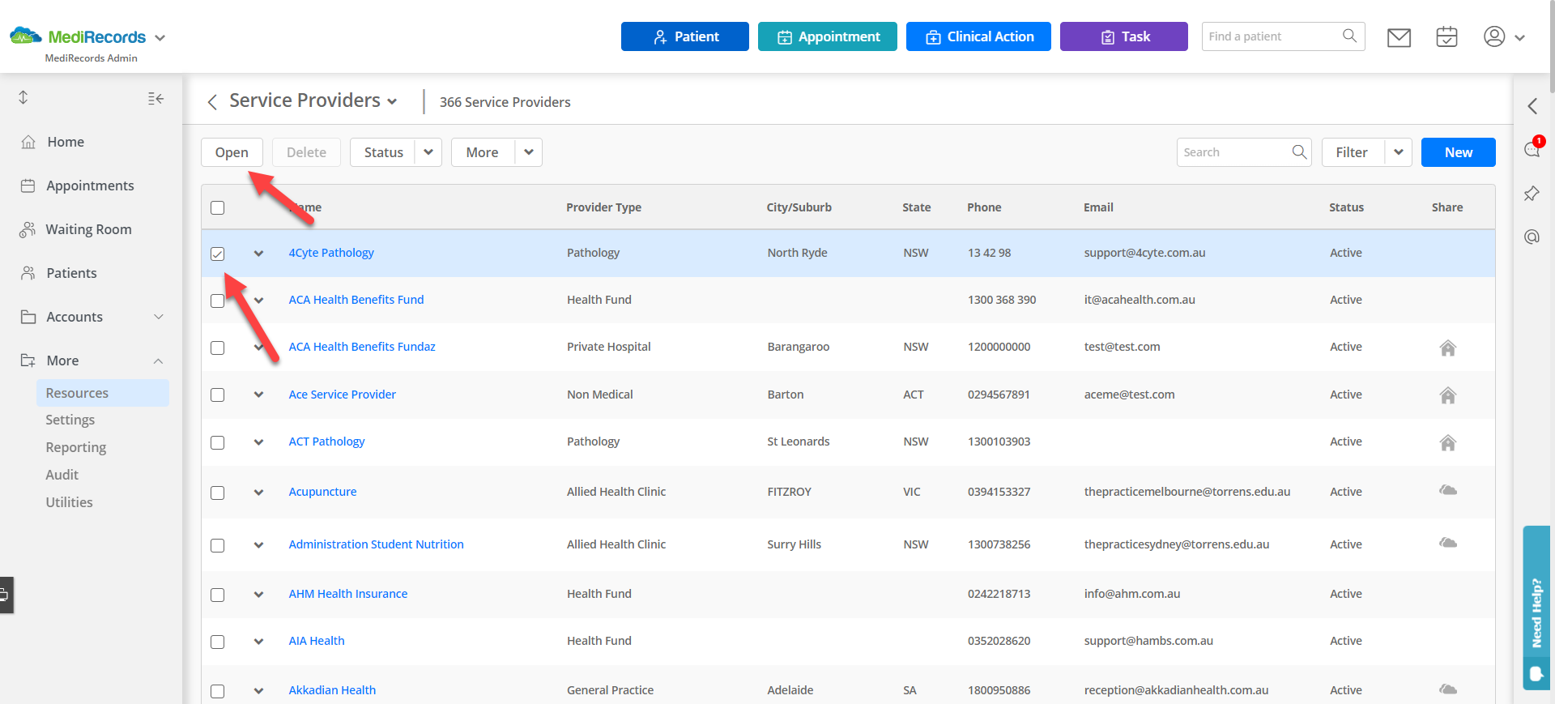This screenshot has height=704, width=1555.
Task: Open the user profile icon
Action: (1494, 36)
